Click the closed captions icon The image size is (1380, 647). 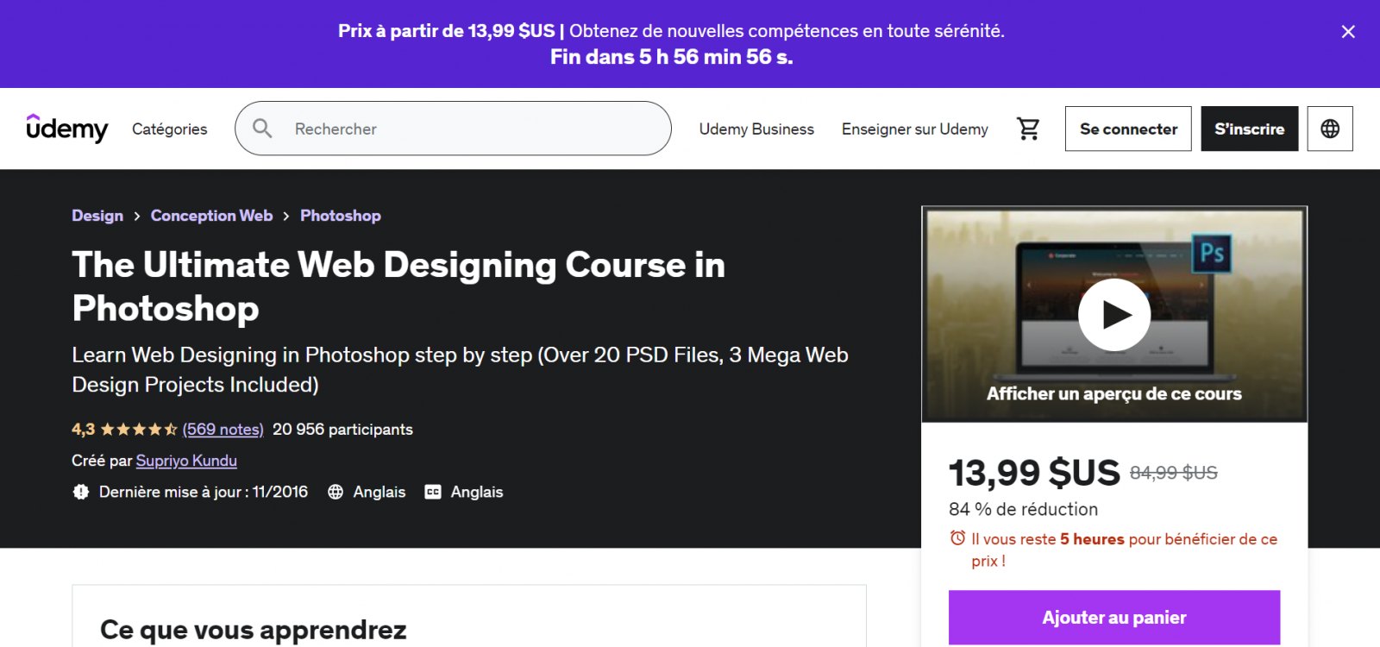433,492
